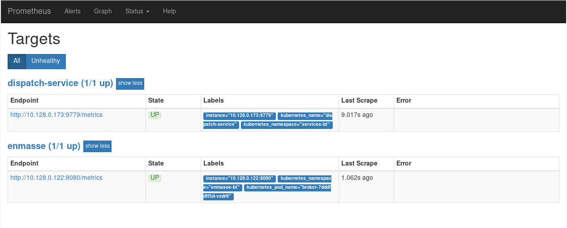Open endpoint http://10.128.0.122:8080/metrics

point(56,178)
